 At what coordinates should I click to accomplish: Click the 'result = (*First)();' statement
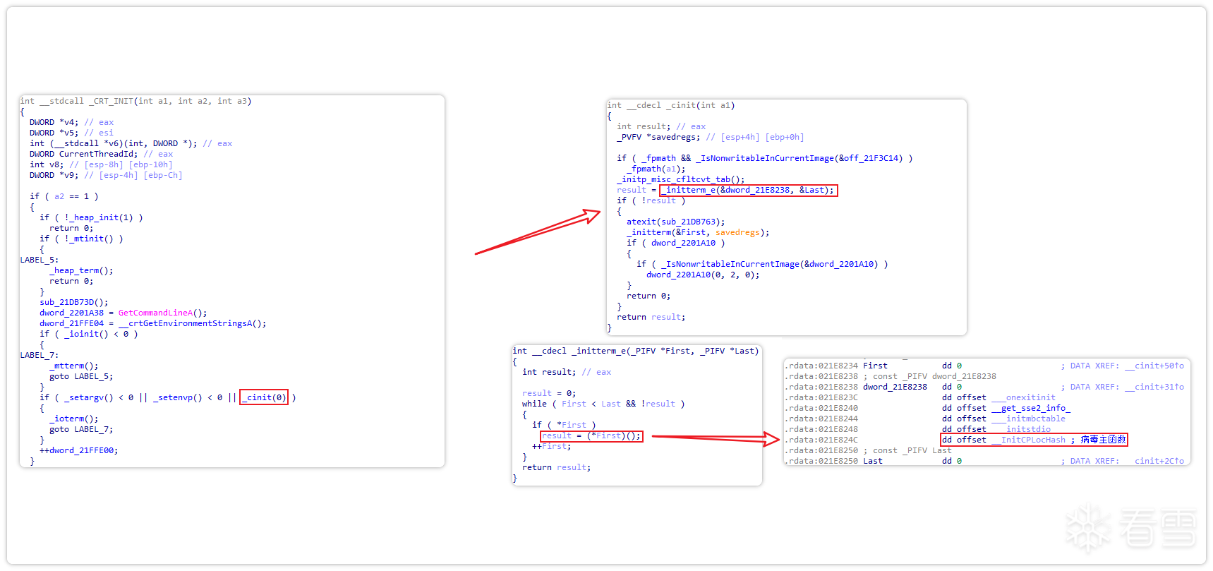click(x=591, y=435)
